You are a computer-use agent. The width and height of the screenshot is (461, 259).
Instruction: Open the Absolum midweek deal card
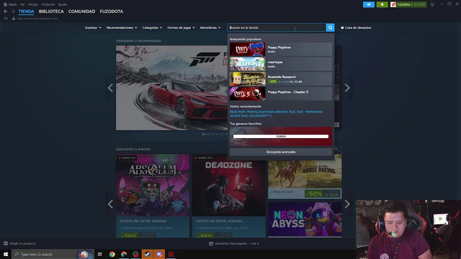[153, 196]
